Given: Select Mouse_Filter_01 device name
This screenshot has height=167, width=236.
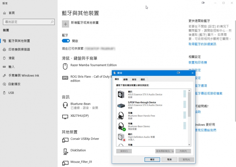Looking at the screenshot, I should (x=81, y=162).
